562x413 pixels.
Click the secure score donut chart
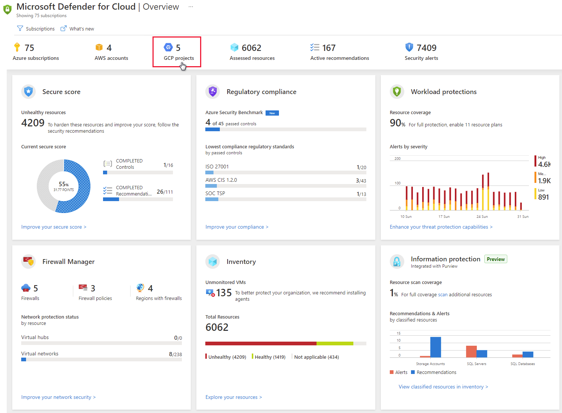click(x=64, y=186)
